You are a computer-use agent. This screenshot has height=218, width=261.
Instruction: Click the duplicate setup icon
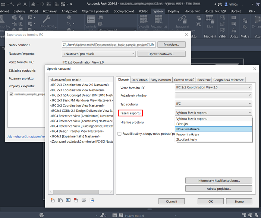point(60,200)
